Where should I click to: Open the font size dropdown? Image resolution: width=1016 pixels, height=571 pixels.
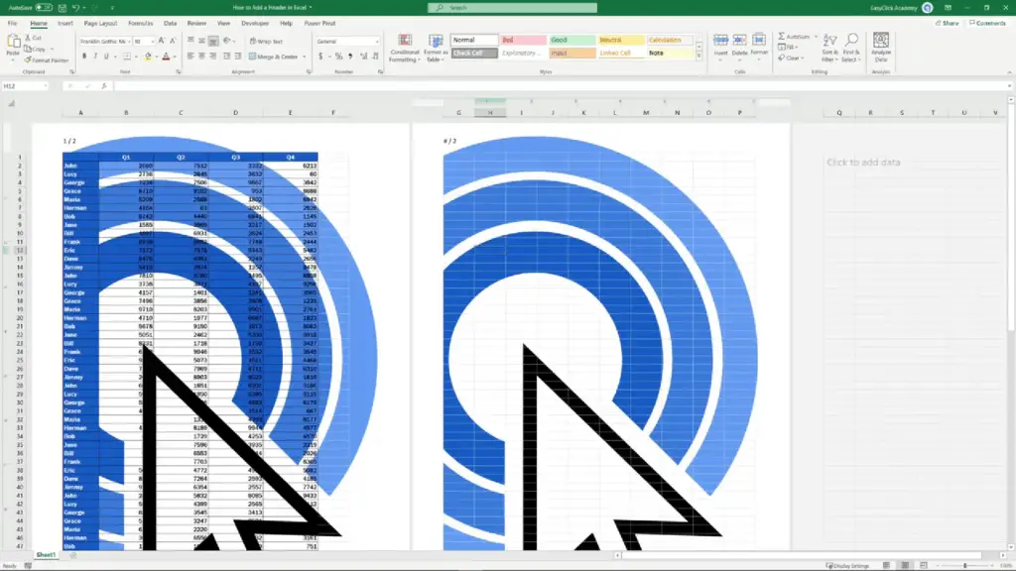click(152, 42)
